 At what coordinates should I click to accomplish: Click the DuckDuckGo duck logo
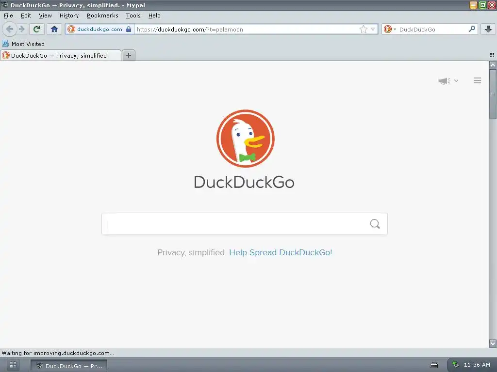point(245,139)
